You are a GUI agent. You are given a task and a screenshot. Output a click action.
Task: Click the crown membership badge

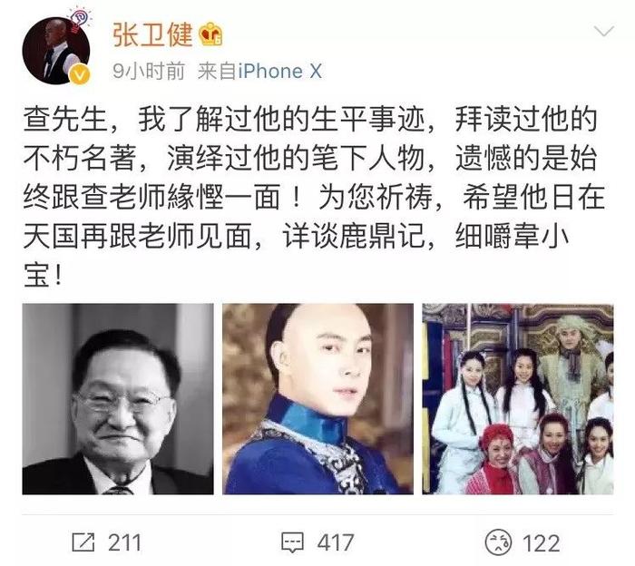210,34
